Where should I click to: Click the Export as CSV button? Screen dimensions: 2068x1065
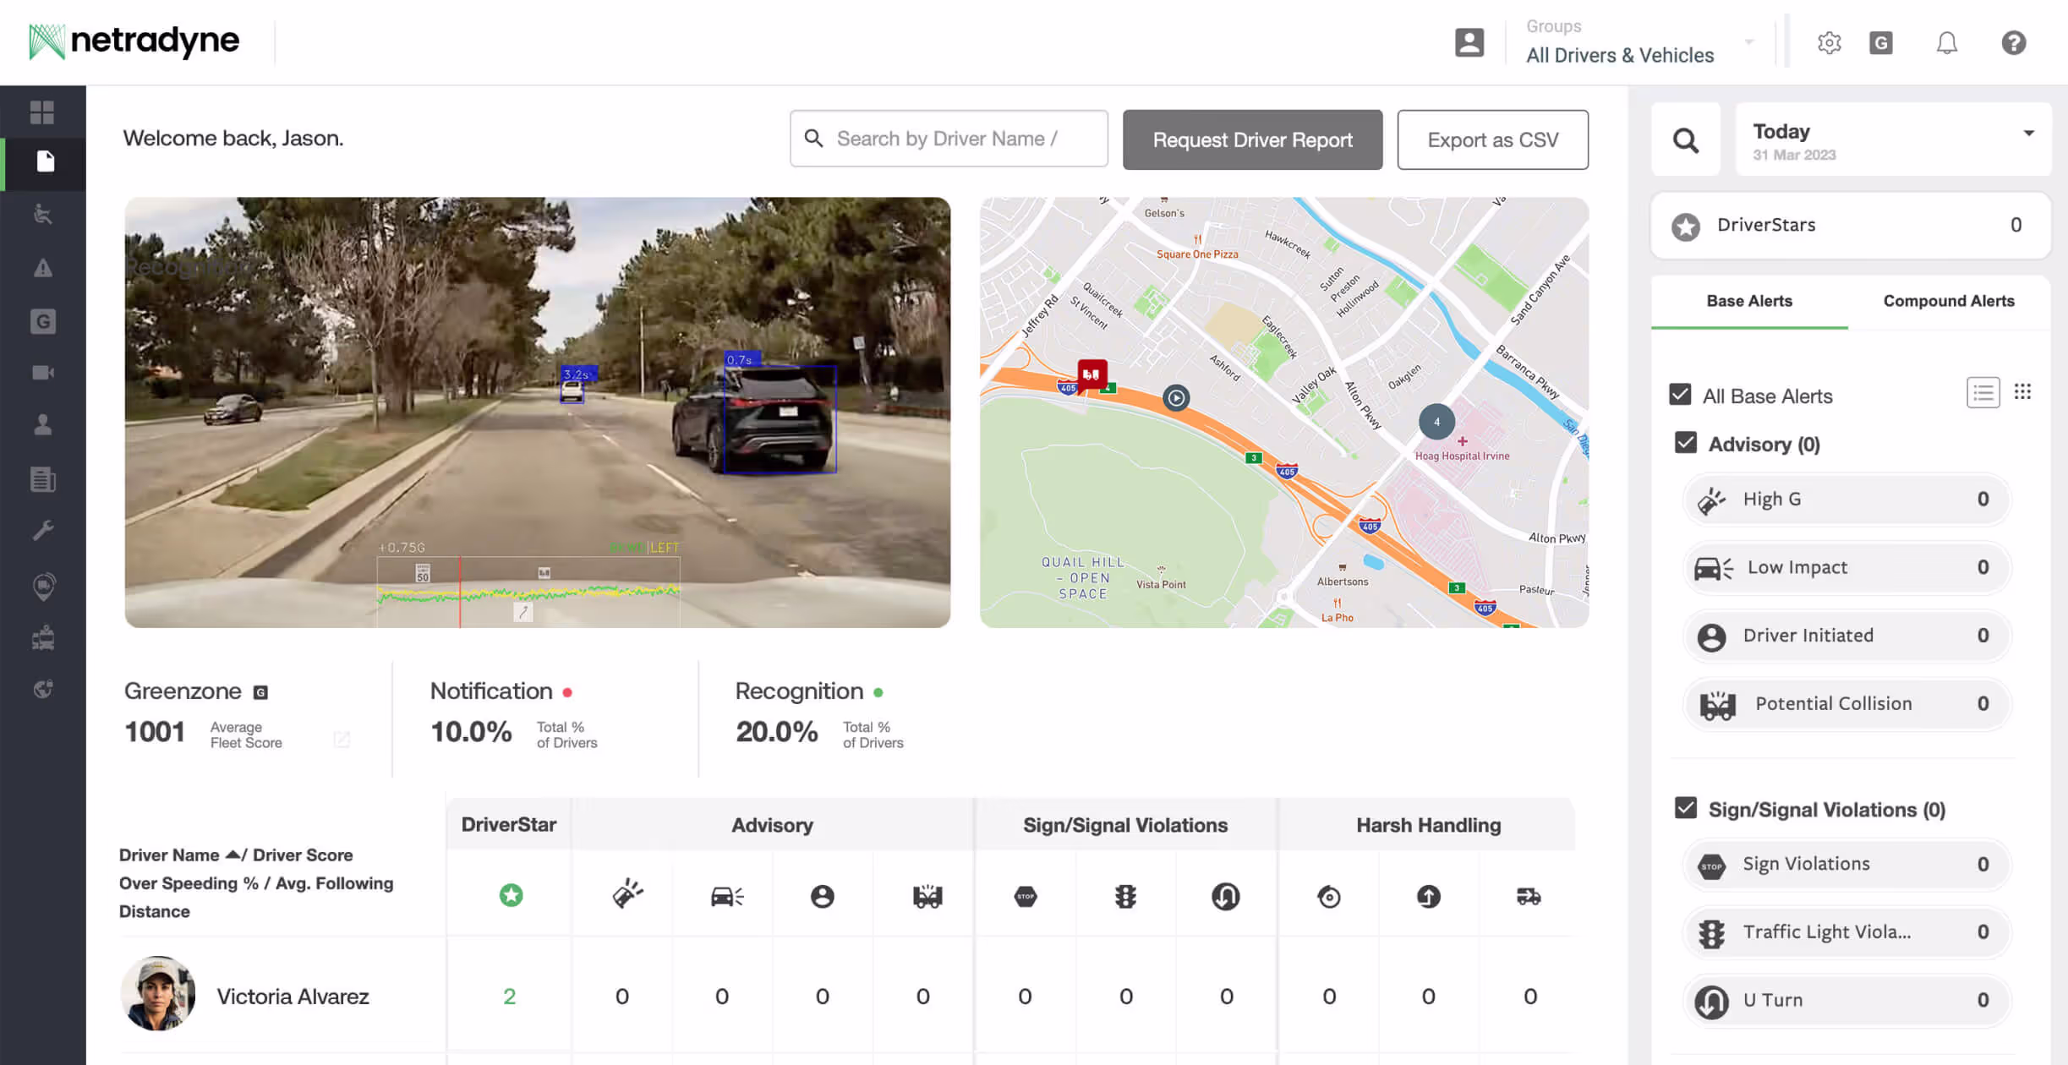click(1492, 139)
